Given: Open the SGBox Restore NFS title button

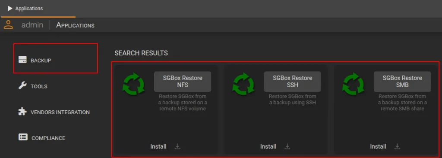Looking at the screenshot, I should (183, 82).
